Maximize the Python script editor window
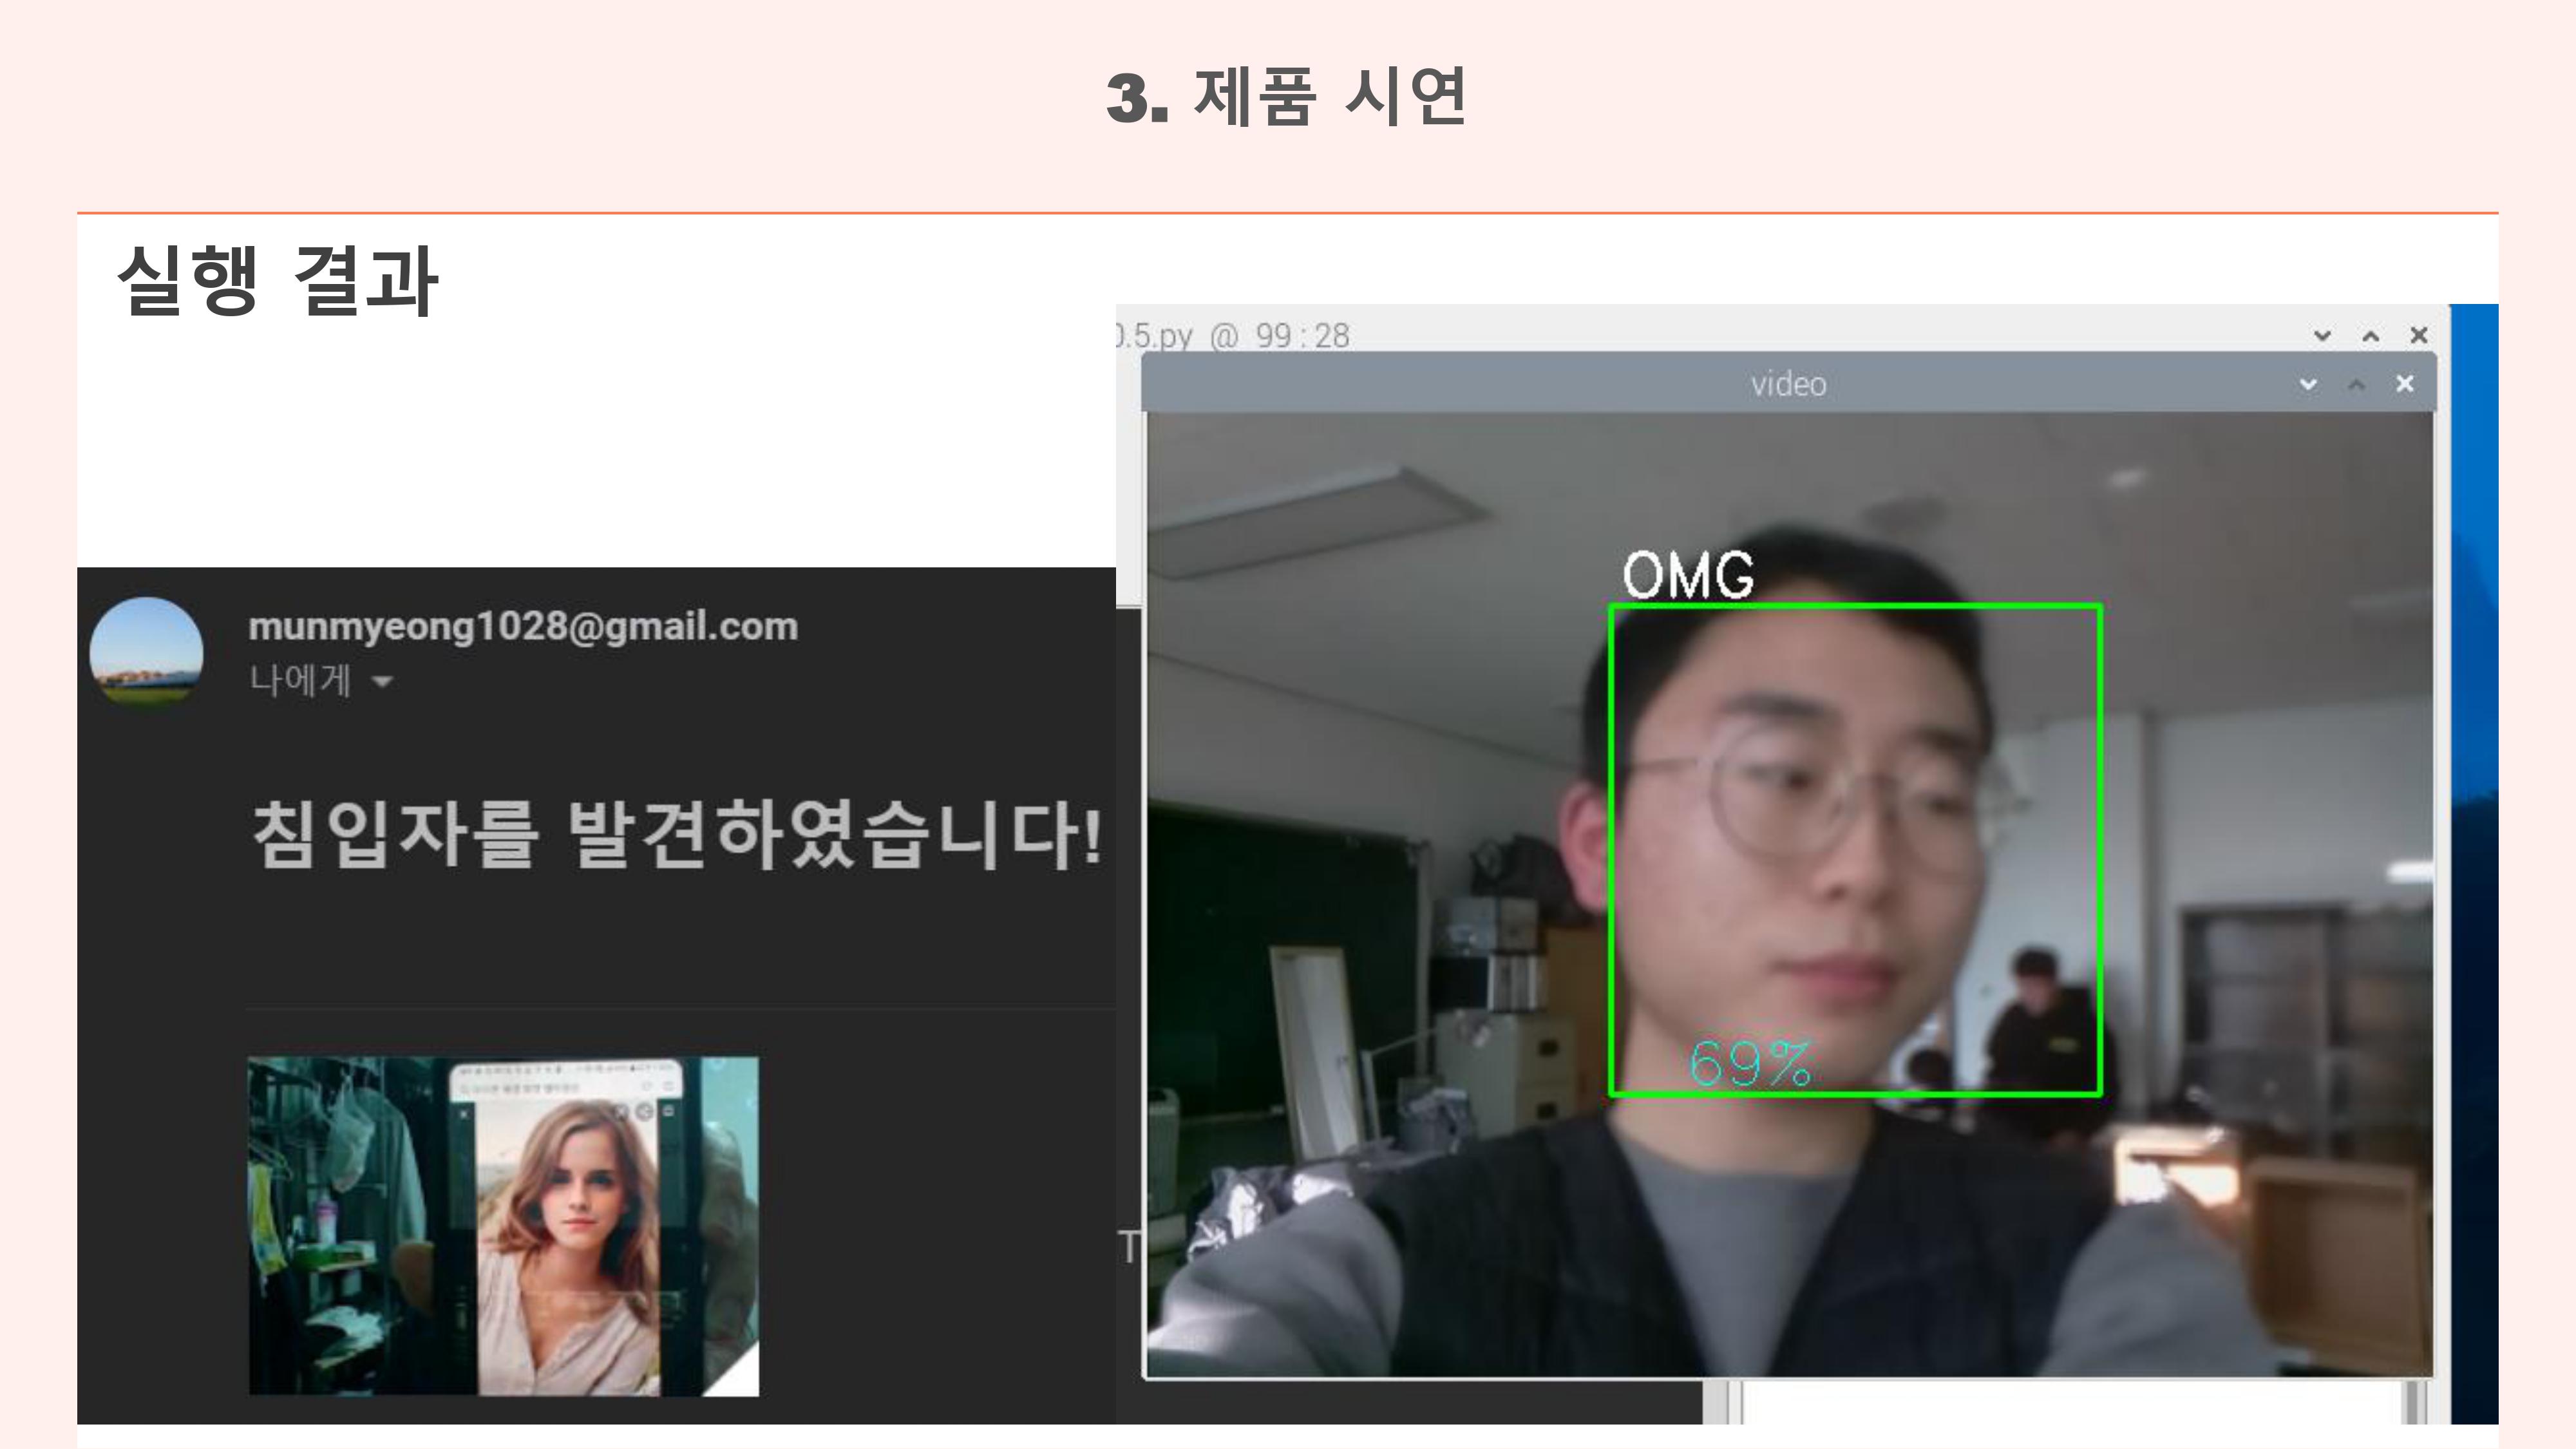This screenshot has height=1449, width=2576. click(2371, 336)
